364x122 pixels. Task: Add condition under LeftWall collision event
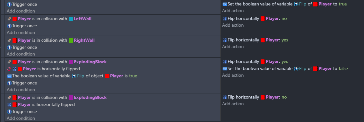point(21,32)
